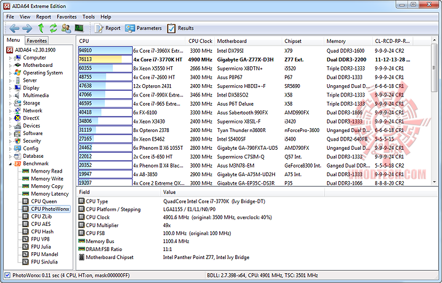Open the Tools menu
Image resolution: width=442 pixels, height=283 pixels.
(88, 17)
